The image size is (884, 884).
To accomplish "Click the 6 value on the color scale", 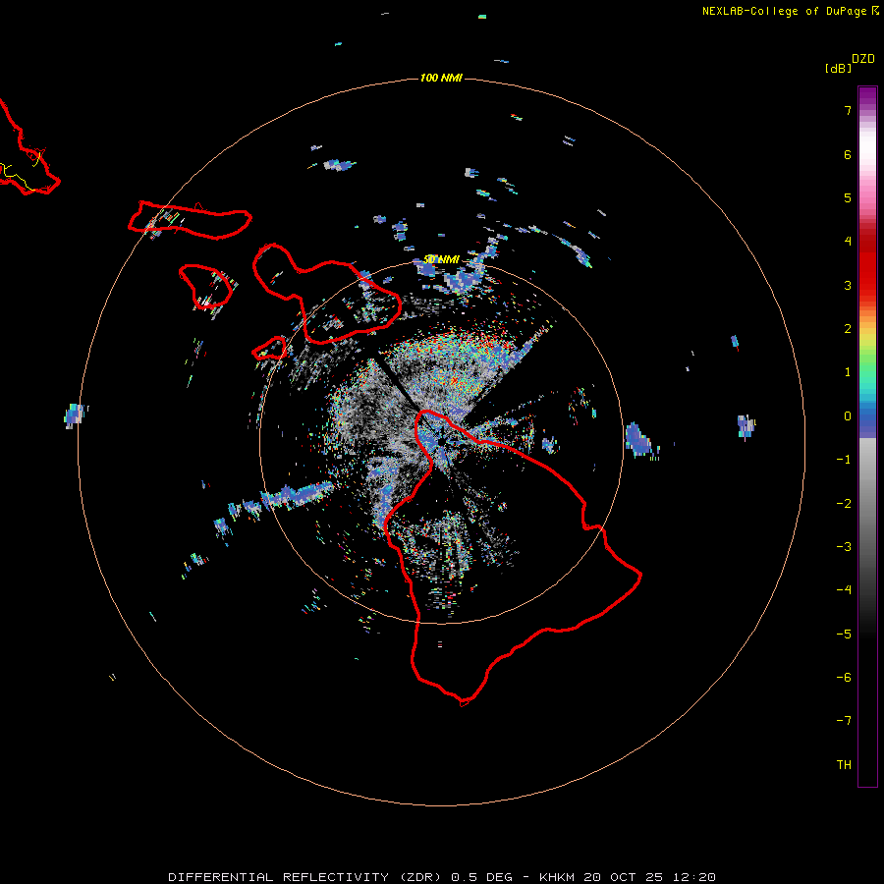I will pos(848,154).
